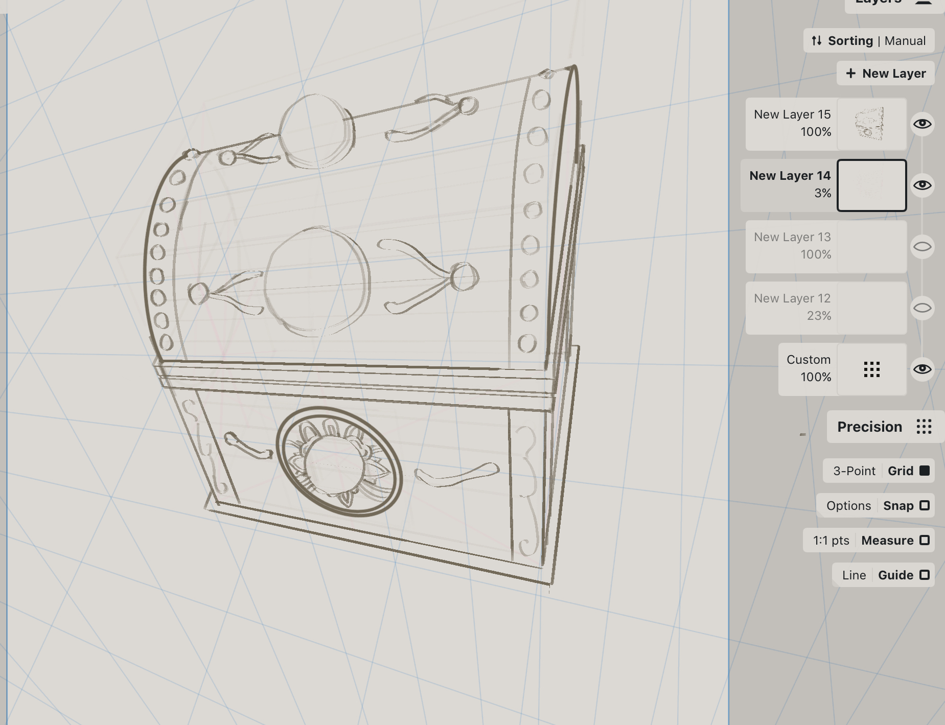The image size is (945, 725).
Task: Select New Layer 13 thumbnail
Action: [871, 247]
